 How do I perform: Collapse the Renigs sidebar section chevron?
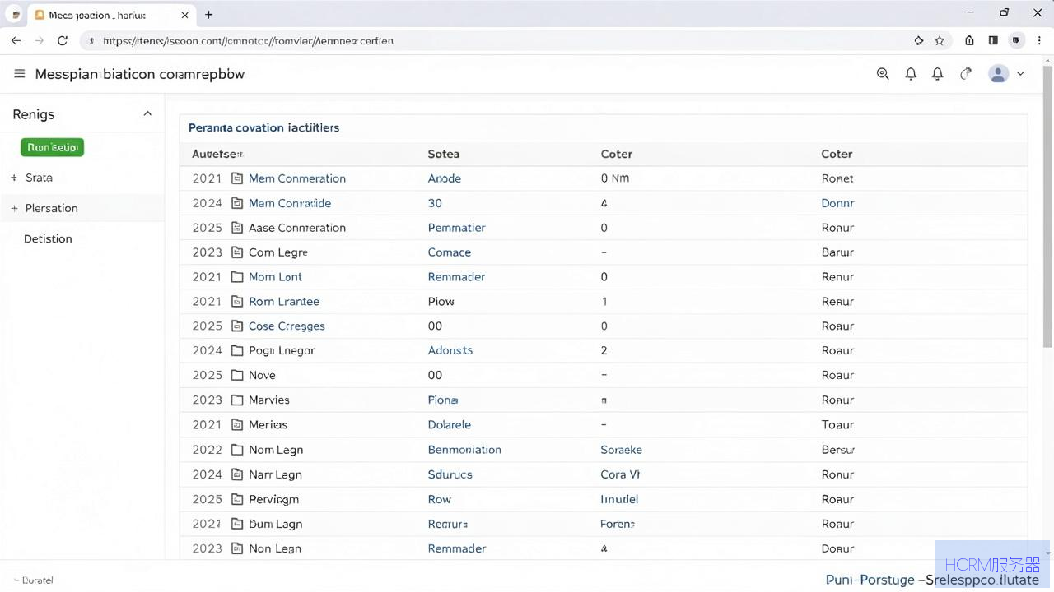[x=147, y=113]
